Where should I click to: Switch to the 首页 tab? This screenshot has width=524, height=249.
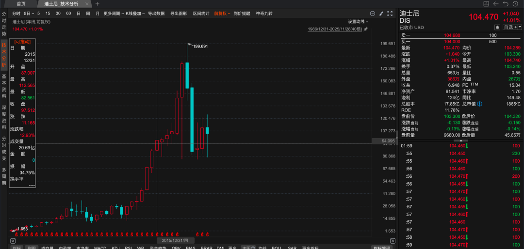coord(21,4)
